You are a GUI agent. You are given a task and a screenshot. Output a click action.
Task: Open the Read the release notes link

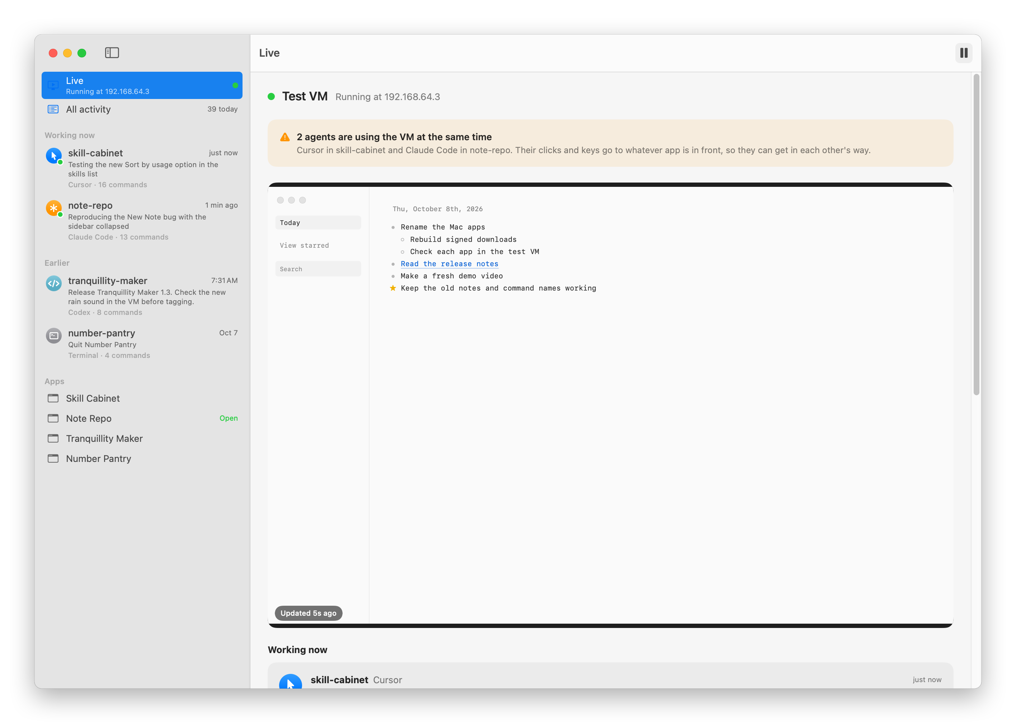449,264
